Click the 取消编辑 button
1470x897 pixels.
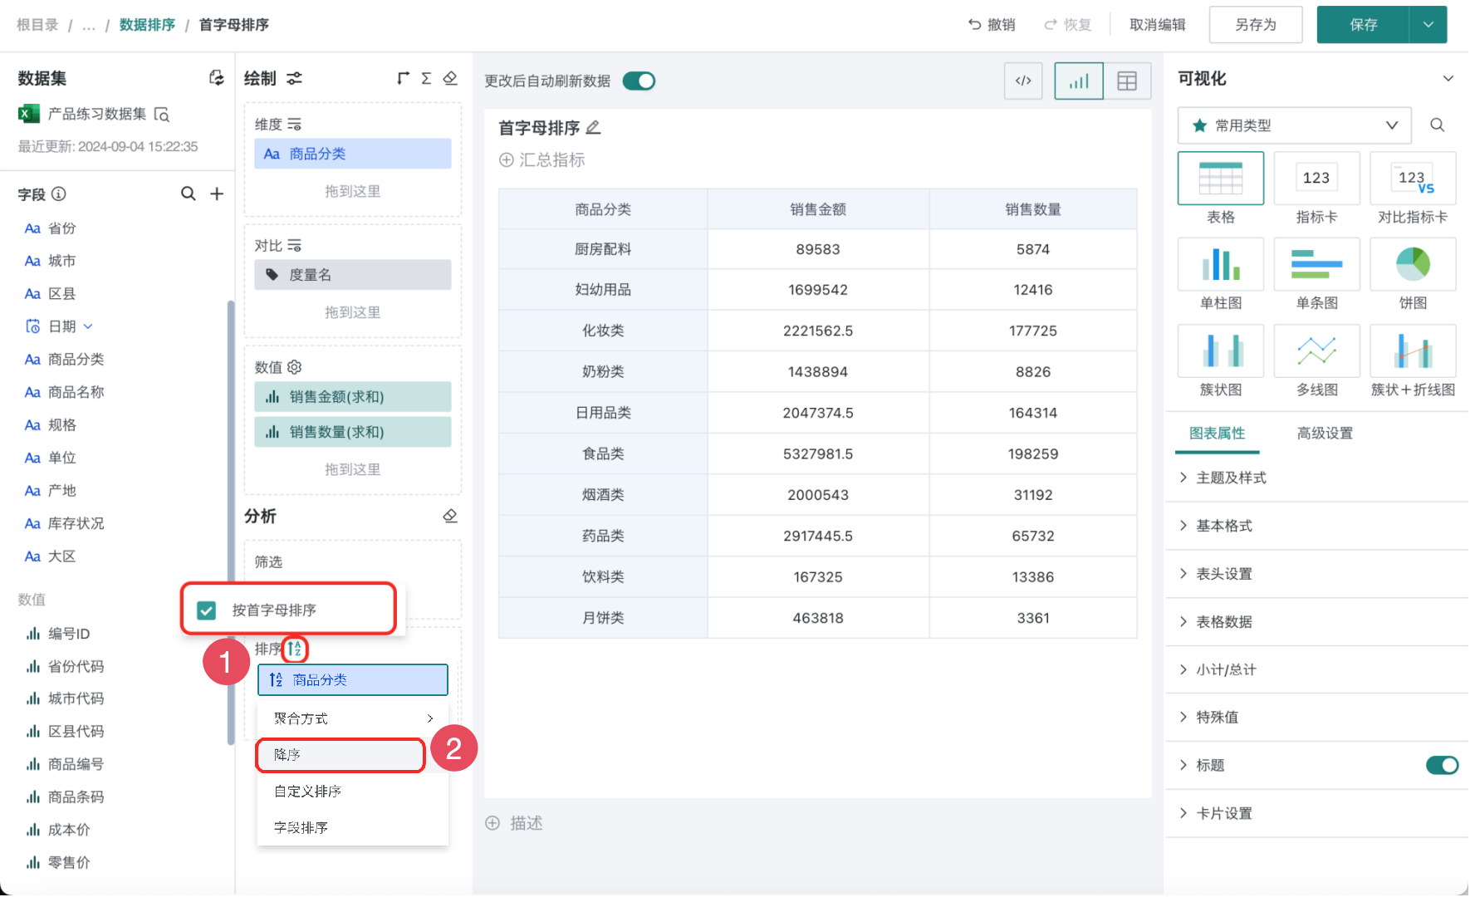click(1157, 25)
